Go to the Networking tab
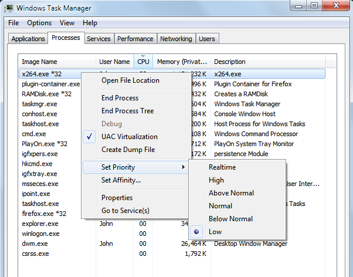The width and height of the screenshot is (353, 277). pyautogui.click(x=176, y=39)
